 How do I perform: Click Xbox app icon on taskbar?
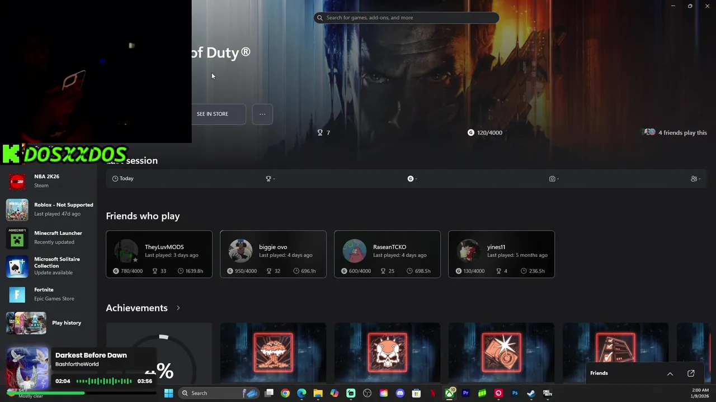pyautogui.click(x=449, y=393)
